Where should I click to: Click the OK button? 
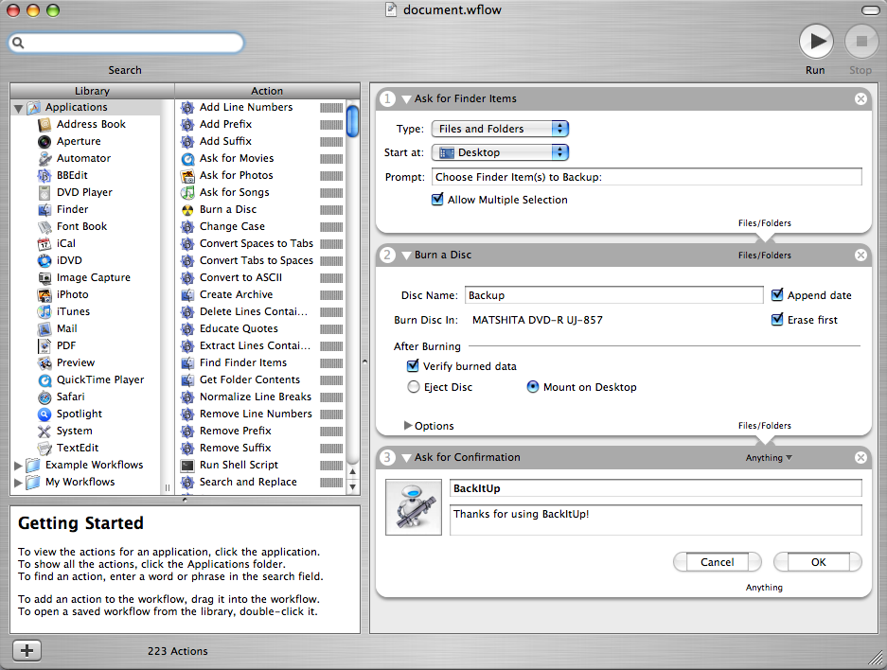point(818,562)
